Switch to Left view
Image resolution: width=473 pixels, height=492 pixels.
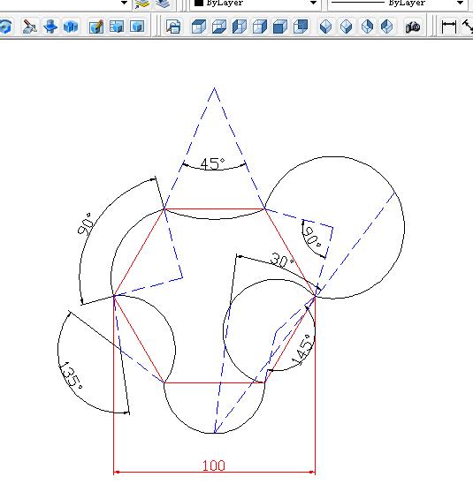point(240,26)
